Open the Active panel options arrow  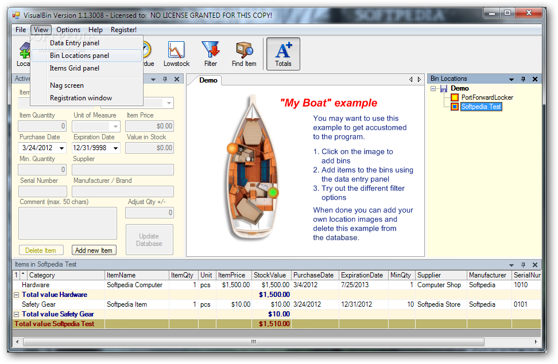coord(153,79)
